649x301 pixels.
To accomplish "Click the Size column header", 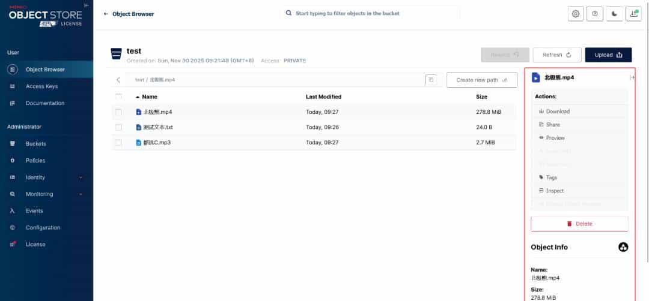I will click(x=482, y=97).
